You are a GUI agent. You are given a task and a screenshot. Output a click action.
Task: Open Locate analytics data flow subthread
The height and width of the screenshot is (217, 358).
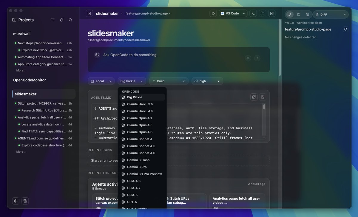point(45,124)
